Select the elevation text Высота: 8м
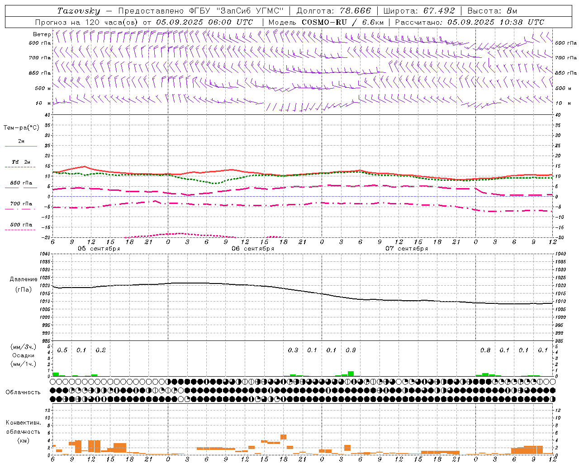This screenshot has width=579, height=463. pyautogui.click(x=492, y=11)
